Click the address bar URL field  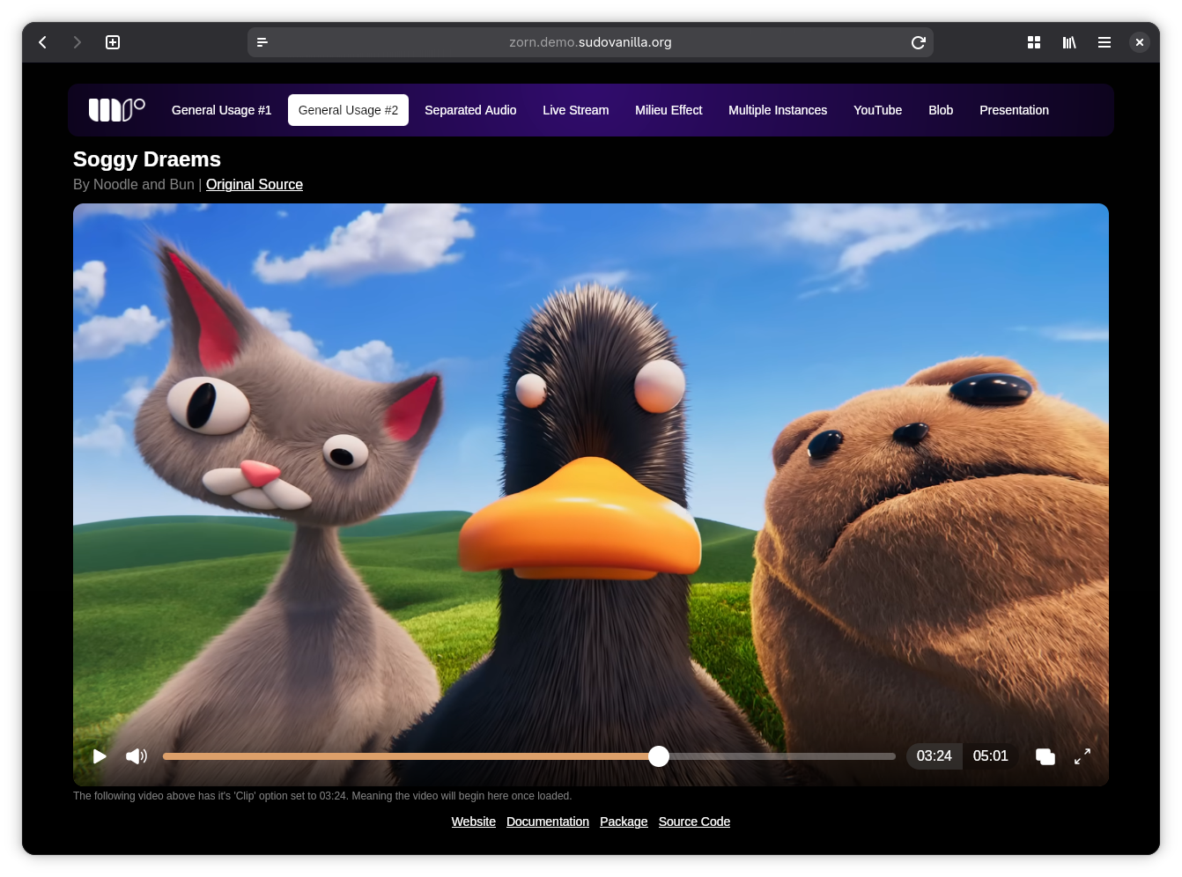(x=590, y=42)
